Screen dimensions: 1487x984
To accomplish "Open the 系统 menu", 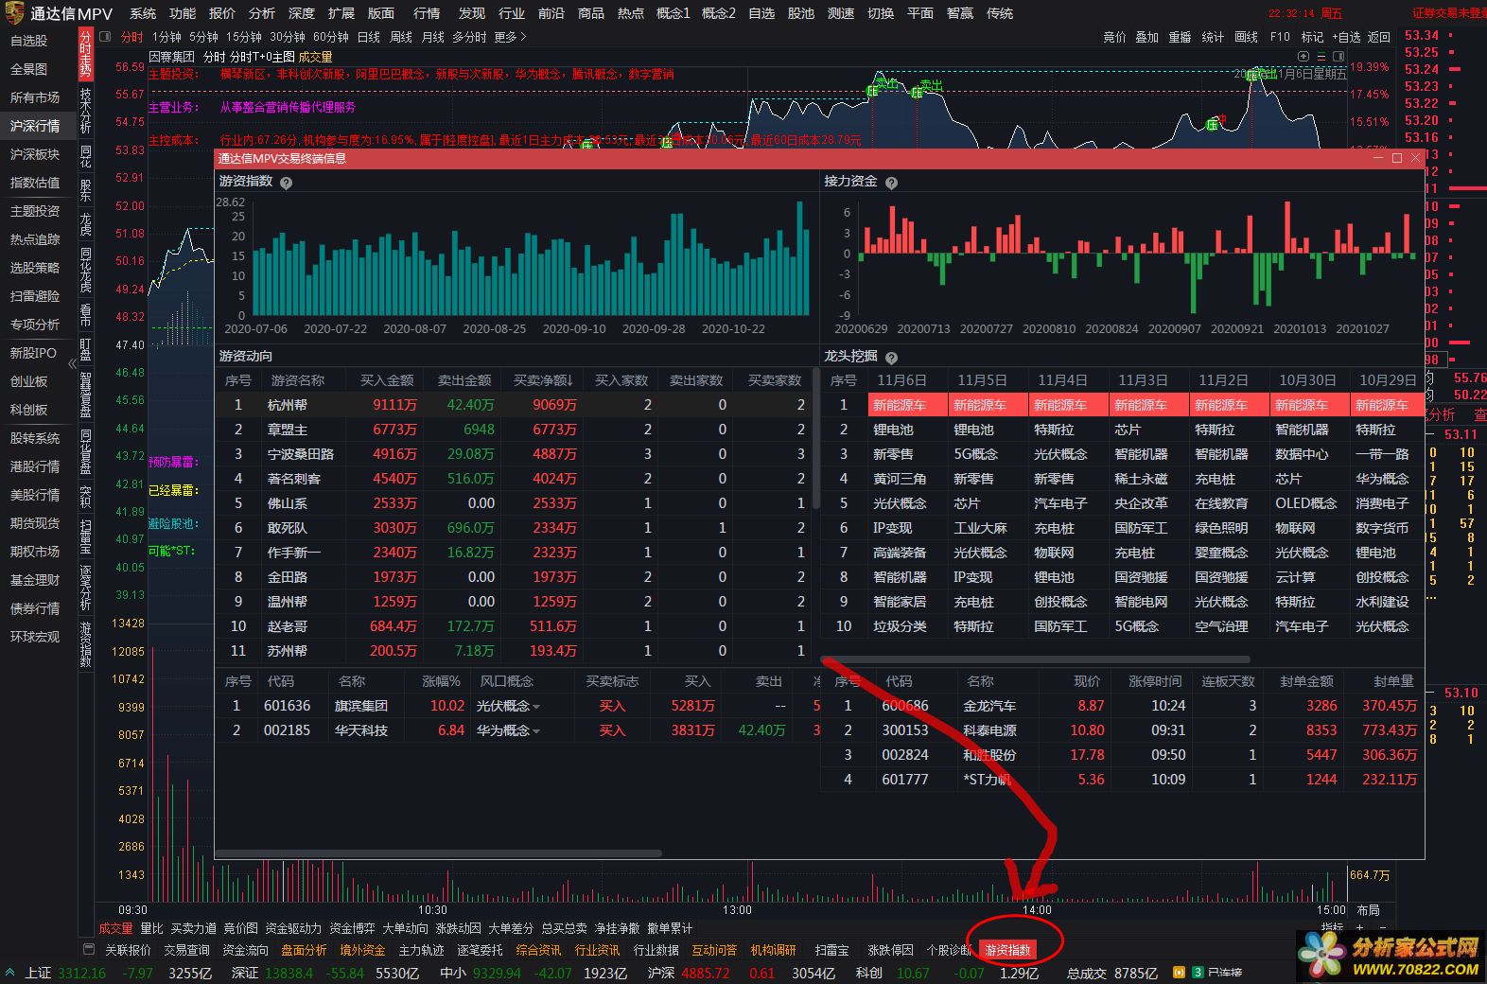I will pyautogui.click(x=143, y=13).
